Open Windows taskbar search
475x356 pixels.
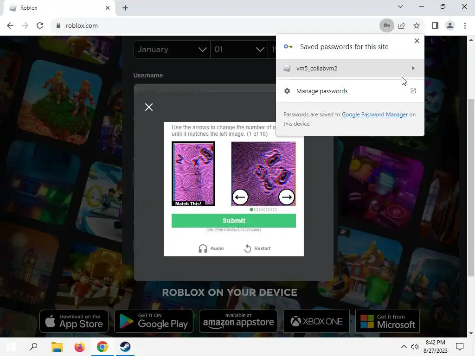(33, 347)
